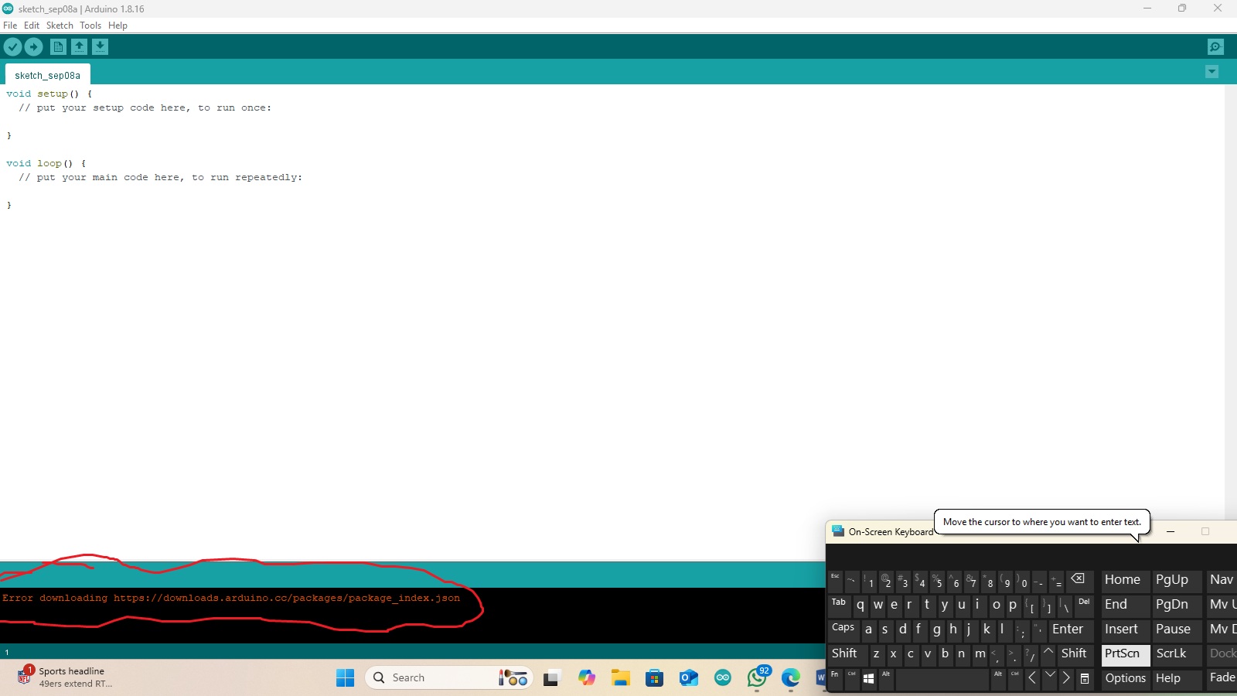Open the Edit menu
1237x696 pixels.
click(32, 26)
